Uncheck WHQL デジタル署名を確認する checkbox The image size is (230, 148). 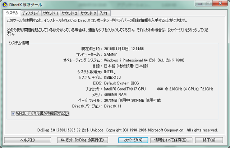13,114
